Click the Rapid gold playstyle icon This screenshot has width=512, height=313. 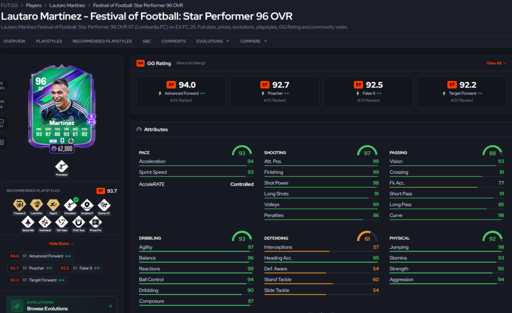click(53, 205)
